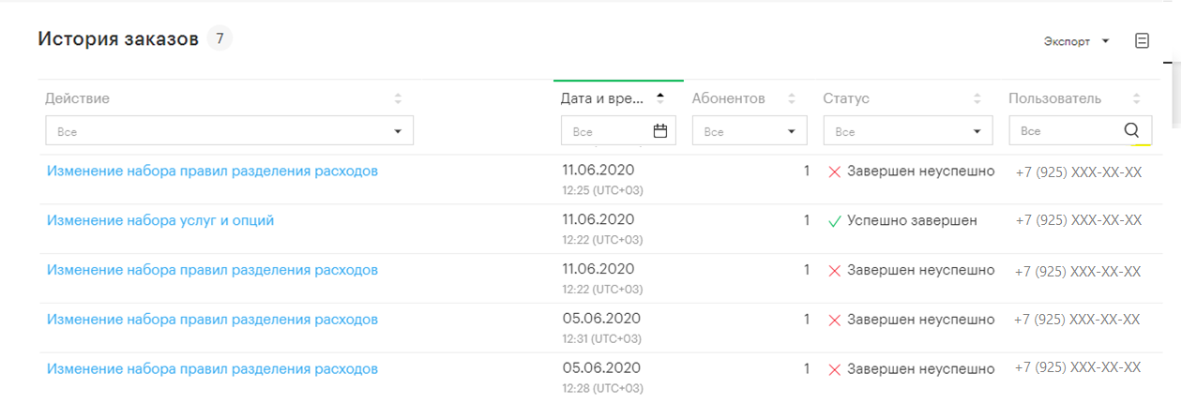Sort by the Пользователь column arrows
The image size is (1182, 403).
point(1136,98)
